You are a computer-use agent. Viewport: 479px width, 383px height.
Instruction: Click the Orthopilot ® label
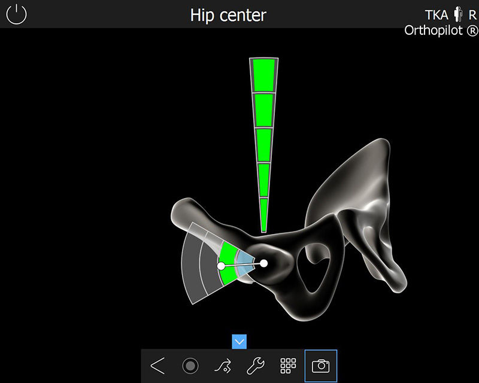(439, 29)
